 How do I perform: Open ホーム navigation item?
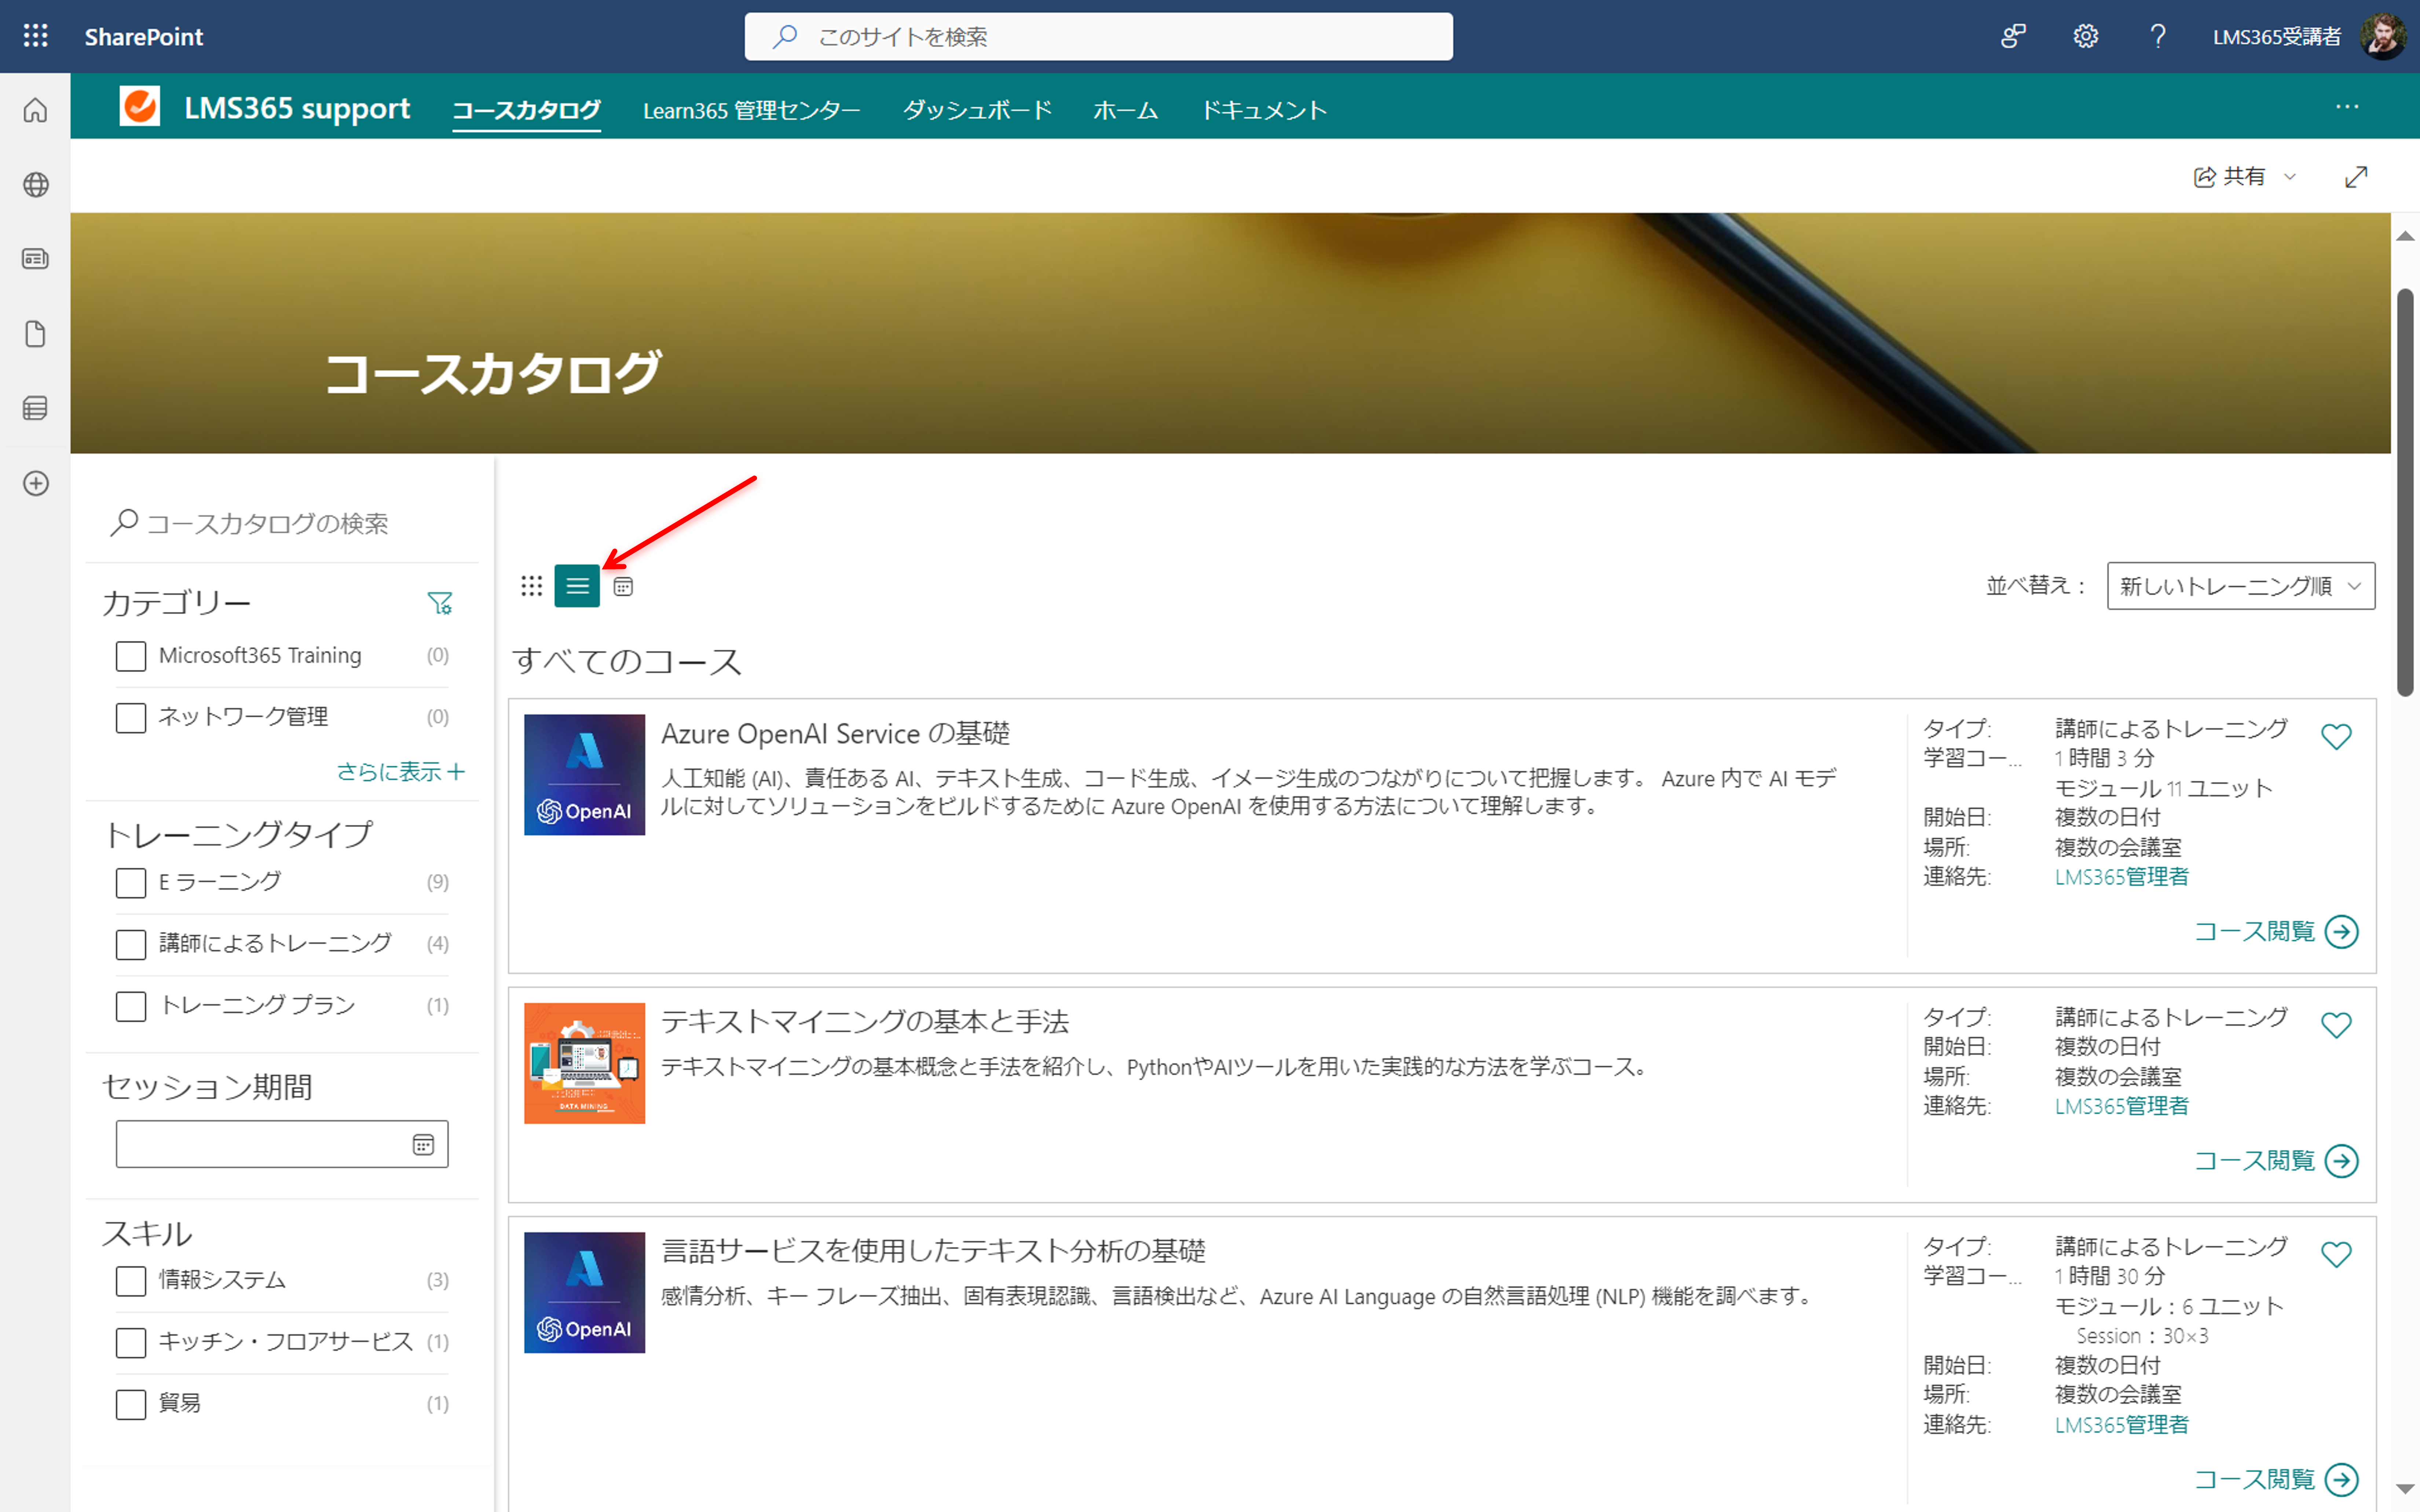pos(1125,110)
